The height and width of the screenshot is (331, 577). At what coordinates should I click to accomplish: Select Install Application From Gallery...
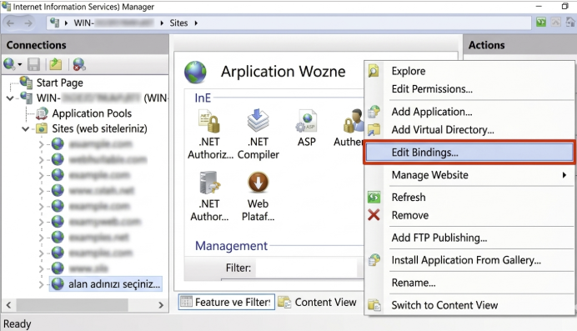(466, 260)
